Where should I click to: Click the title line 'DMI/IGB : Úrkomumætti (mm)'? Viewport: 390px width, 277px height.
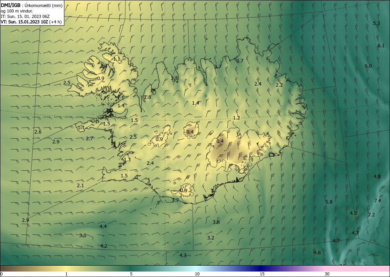[x=32, y=5]
